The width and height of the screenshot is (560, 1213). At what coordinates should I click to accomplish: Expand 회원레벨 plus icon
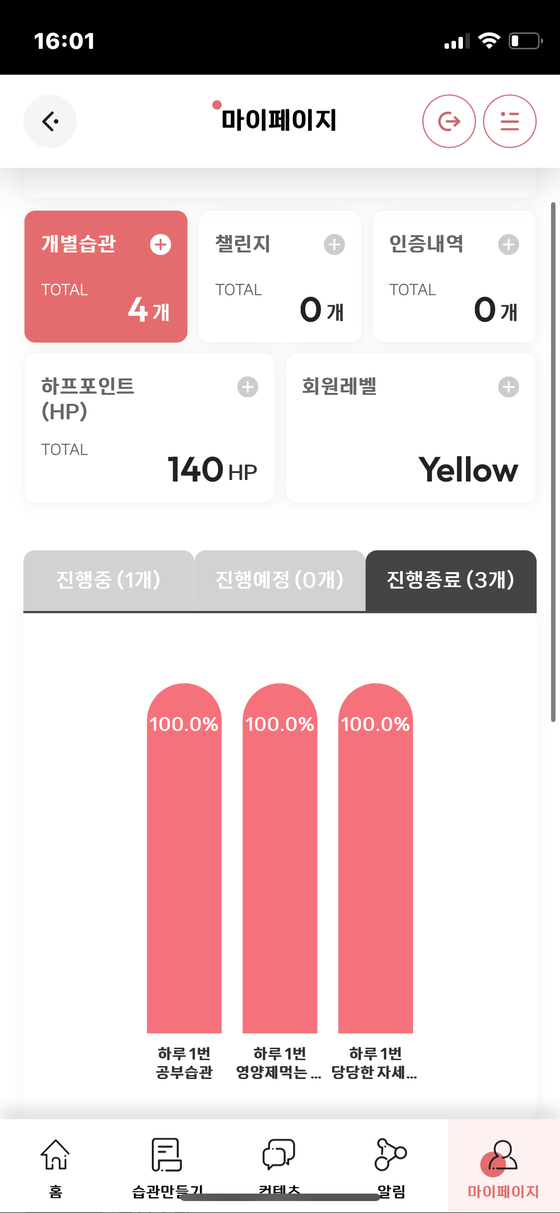click(508, 387)
